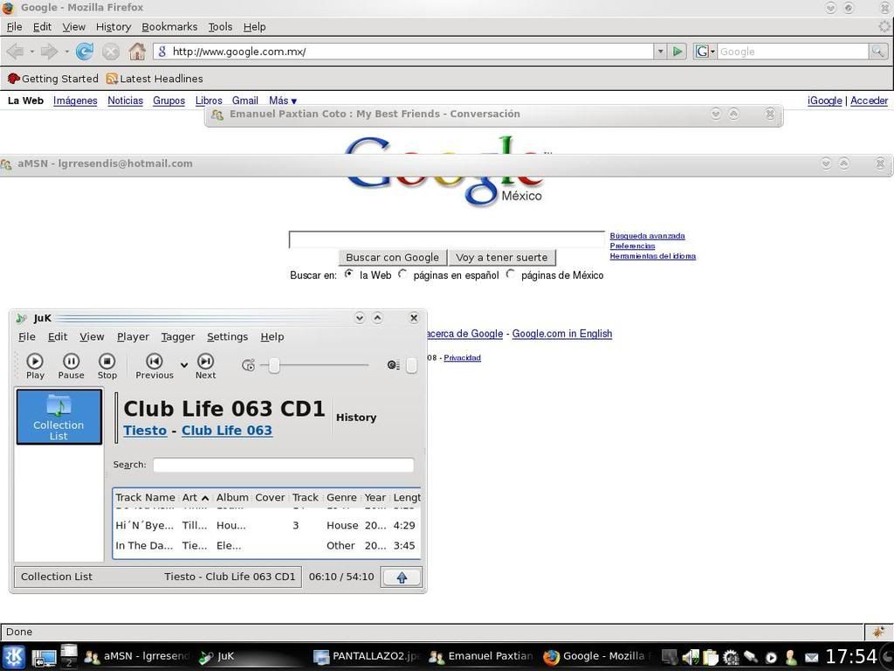The width and height of the screenshot is (894, 671).
Task: Sort by the Art column header in JuK
Action: pyautogui.click(x=195, y=497)
